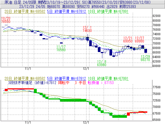Click the red 3 手目 text
The width and height of the screenshot is (165, 126).
pyautogui.click(x=80, y=82)
